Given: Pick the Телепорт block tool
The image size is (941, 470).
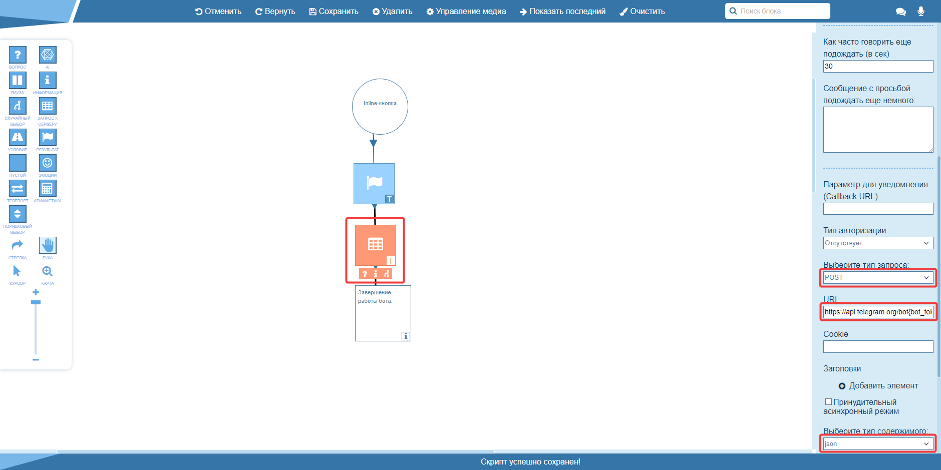Looking at the screenshot, I should (18, 188).
